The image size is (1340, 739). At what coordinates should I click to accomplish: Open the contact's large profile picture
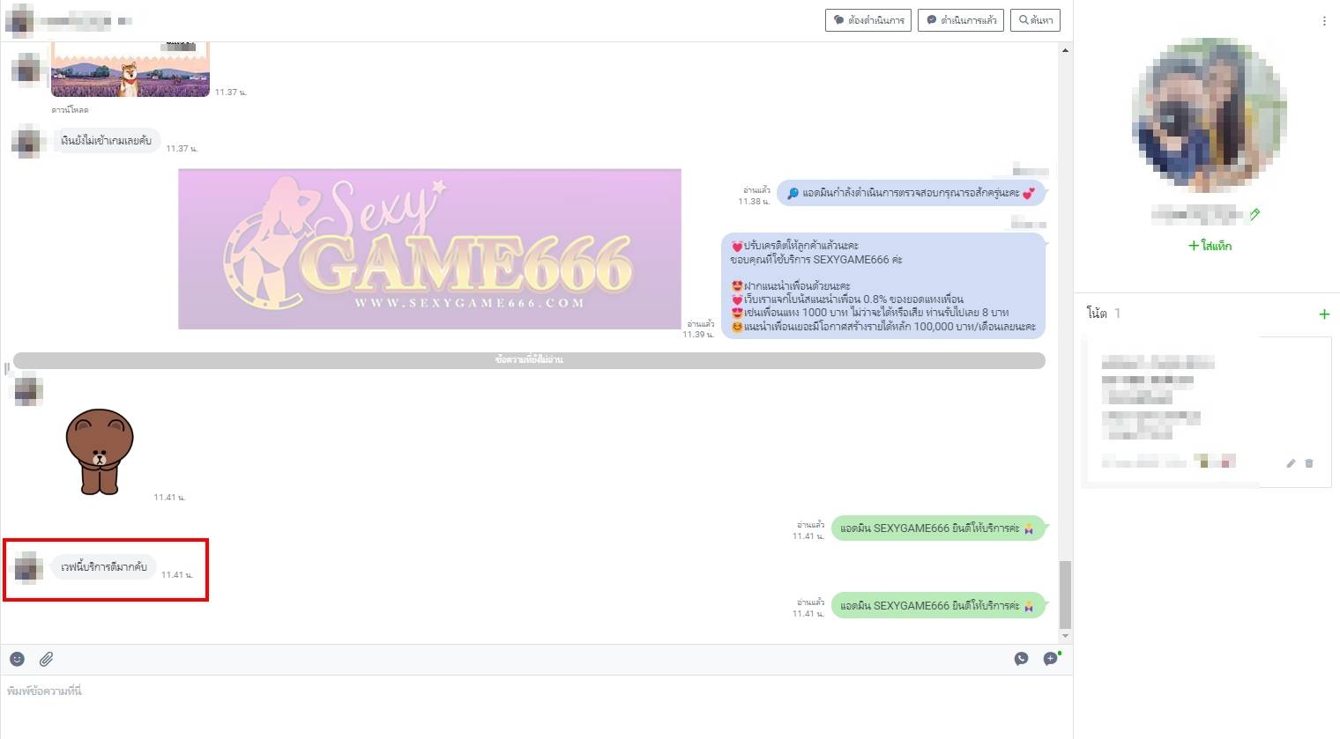pyautogui.click(x=1209, y=115)
